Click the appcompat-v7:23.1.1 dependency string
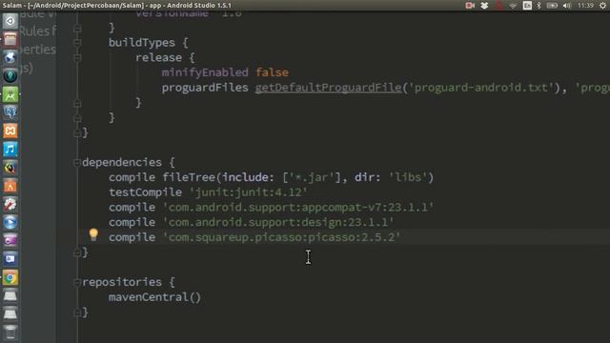This screenshot has width=610, height=343. coord(298,208)
